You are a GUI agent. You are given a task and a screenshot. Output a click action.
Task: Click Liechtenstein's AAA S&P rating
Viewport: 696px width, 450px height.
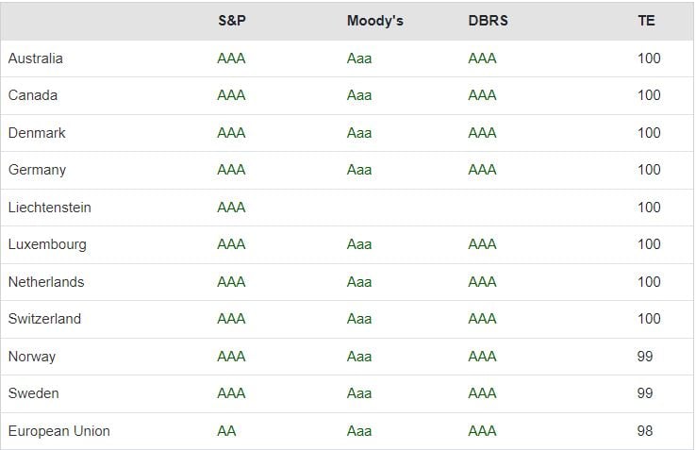click(231, 208)
